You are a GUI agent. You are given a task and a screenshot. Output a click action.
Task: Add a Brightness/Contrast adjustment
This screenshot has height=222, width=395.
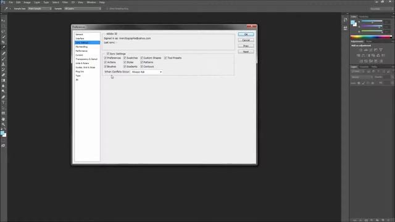click(x=360, y=50)
